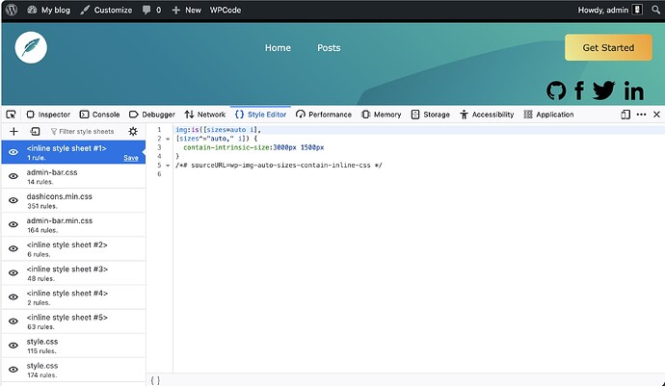Toggle visibility of inline style sheet #2
The image size is (665, 386).
[13, 248]
